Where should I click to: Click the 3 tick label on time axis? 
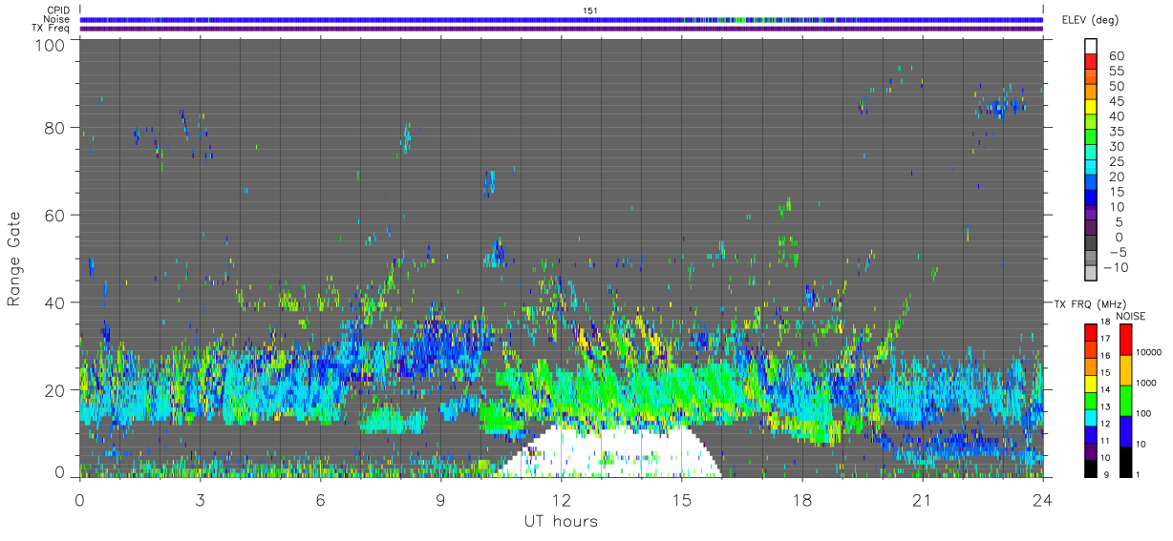pos(200,499)
